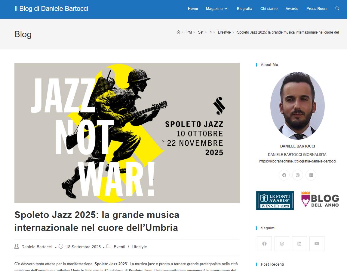Click the About Me widget heading
The image size is (347, 271).
pyautogui.click(x=269, y=65)
